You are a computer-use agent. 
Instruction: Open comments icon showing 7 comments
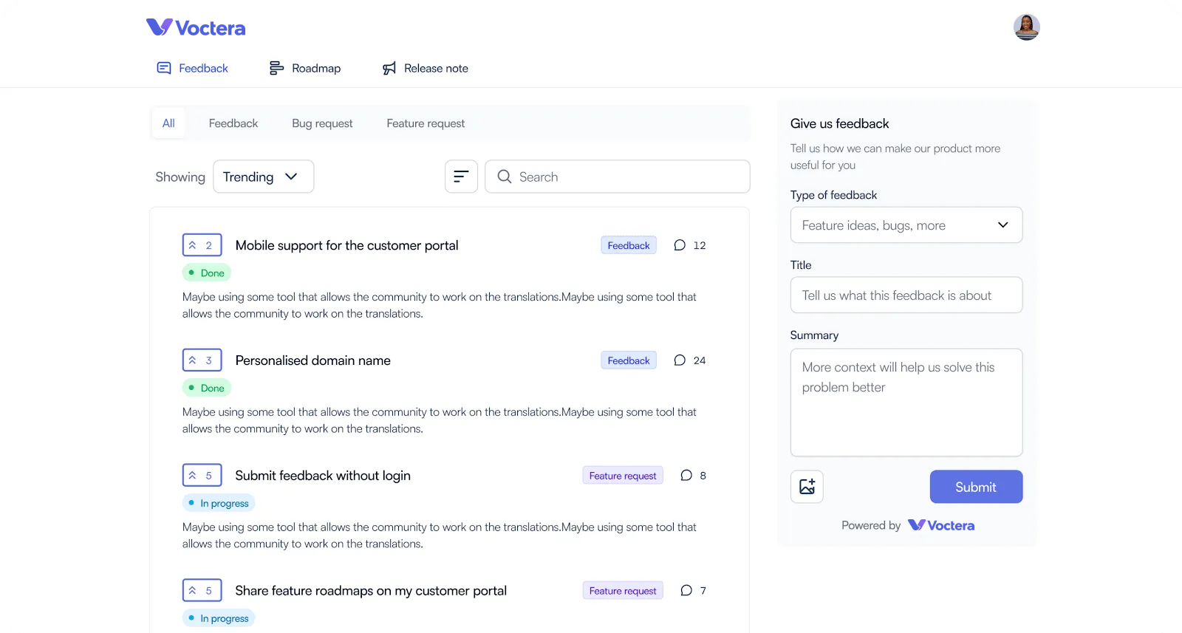pos(686,591)
